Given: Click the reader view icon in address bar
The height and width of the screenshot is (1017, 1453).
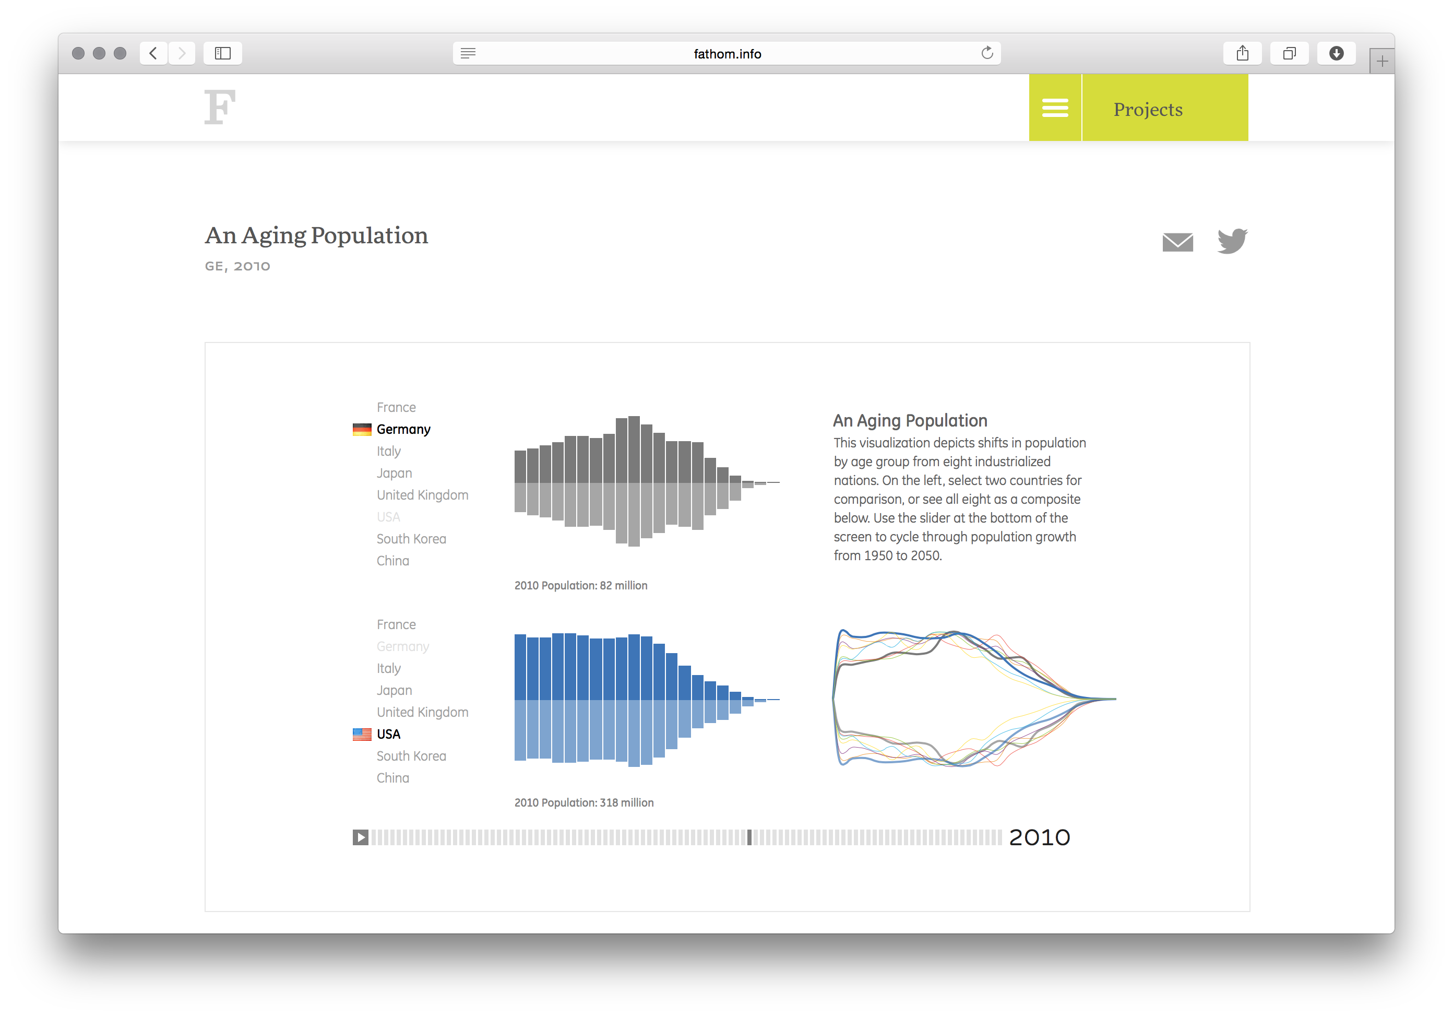Looking at the screenshot, I should [468, 53].
